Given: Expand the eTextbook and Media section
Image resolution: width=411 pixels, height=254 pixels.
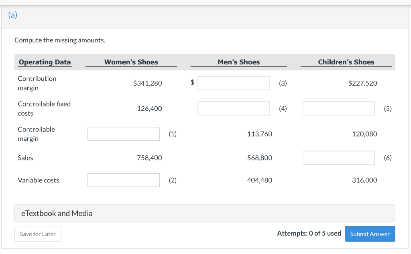Looking at the screenshot, I should (x=57, y=213).
